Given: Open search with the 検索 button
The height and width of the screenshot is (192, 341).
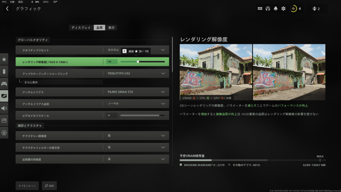Looking at the screenshot, I should pyautogui.click(x=49, y=186).
